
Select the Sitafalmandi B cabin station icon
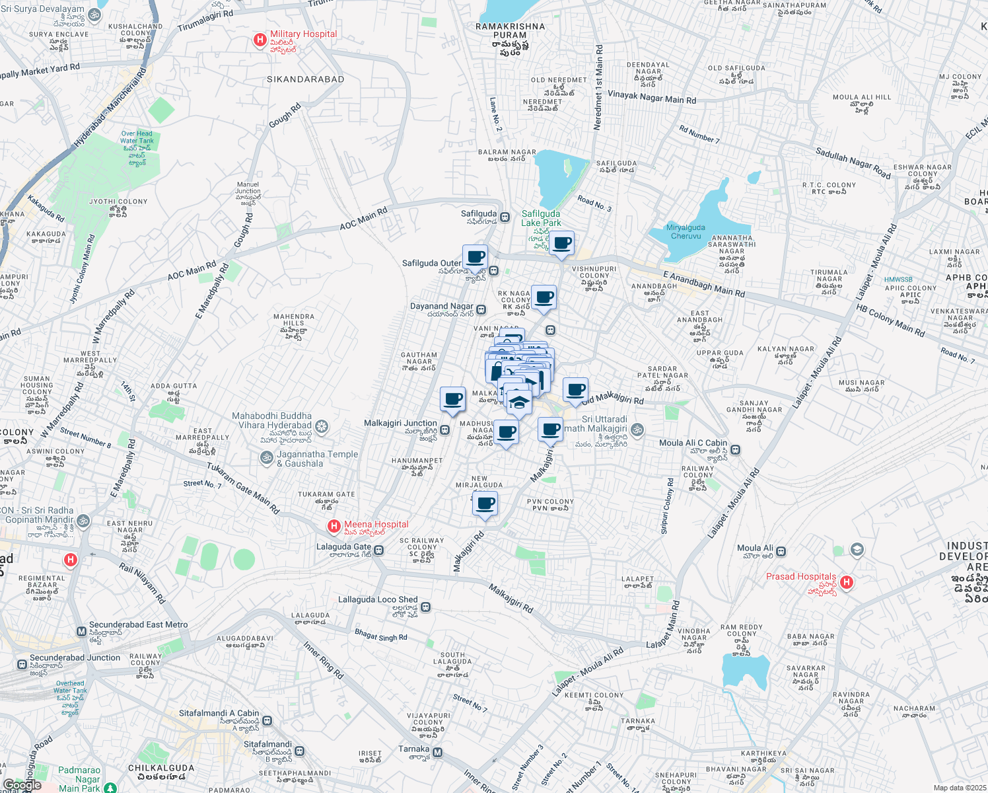coord(299,751)
